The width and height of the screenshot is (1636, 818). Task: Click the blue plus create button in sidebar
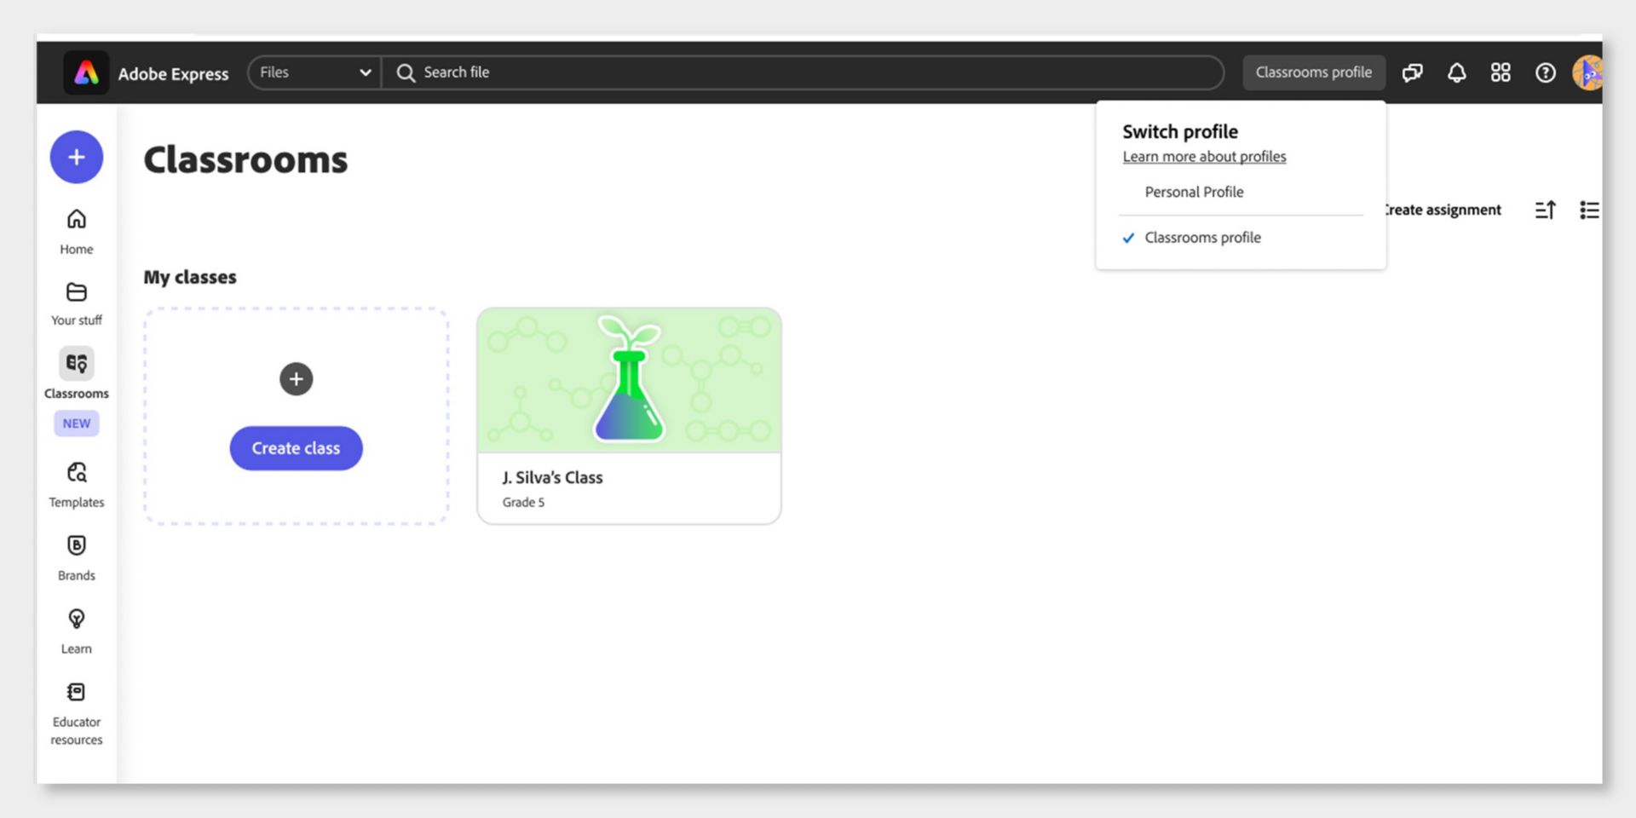pyautogui.click(x=77, y=157)
